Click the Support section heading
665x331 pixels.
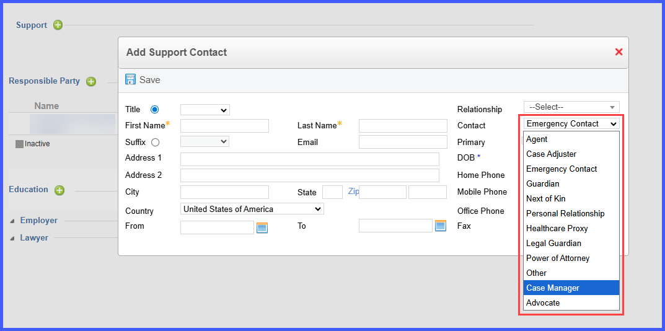click(x=32, y=25)
